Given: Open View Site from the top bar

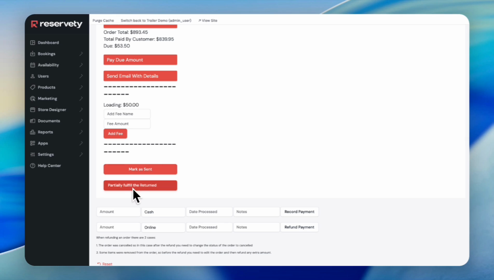Looking at the screenshot, I should (x=208, y=20).
